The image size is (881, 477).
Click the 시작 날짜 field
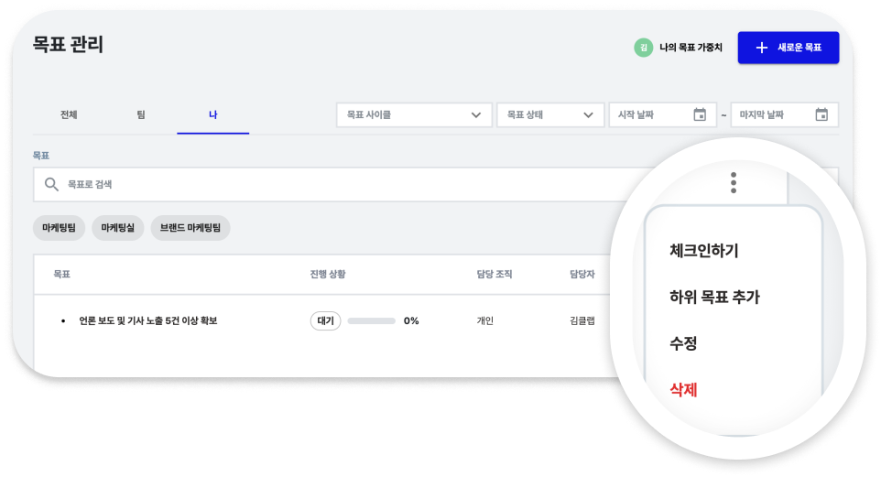[x=662, y=114]
